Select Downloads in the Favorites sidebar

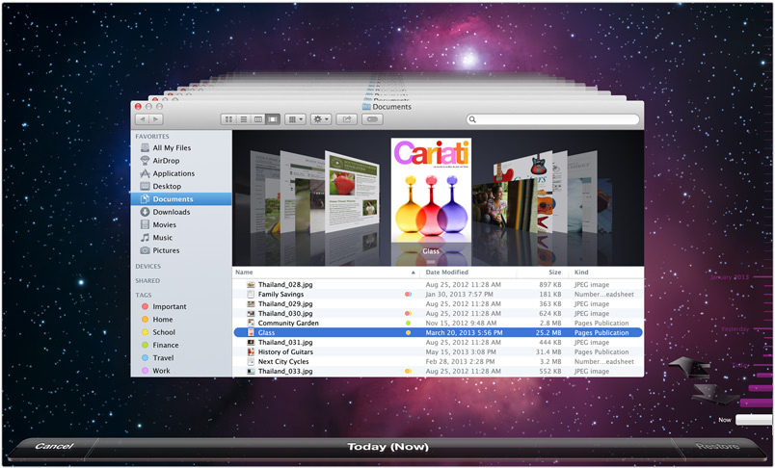[x=171, y=212]
